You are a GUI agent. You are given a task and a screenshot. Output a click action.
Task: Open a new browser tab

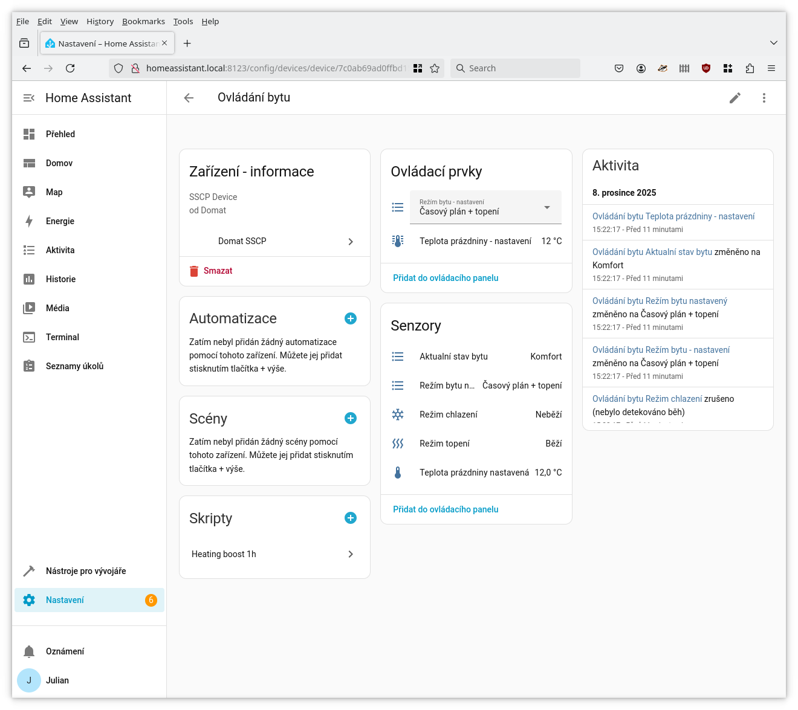(187, 44)
